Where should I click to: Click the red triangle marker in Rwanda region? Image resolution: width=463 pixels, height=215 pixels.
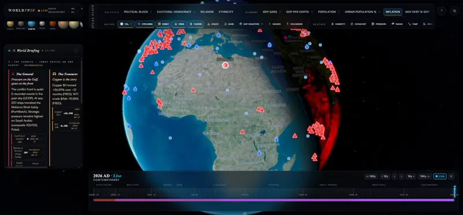click(x=242, y=132)
